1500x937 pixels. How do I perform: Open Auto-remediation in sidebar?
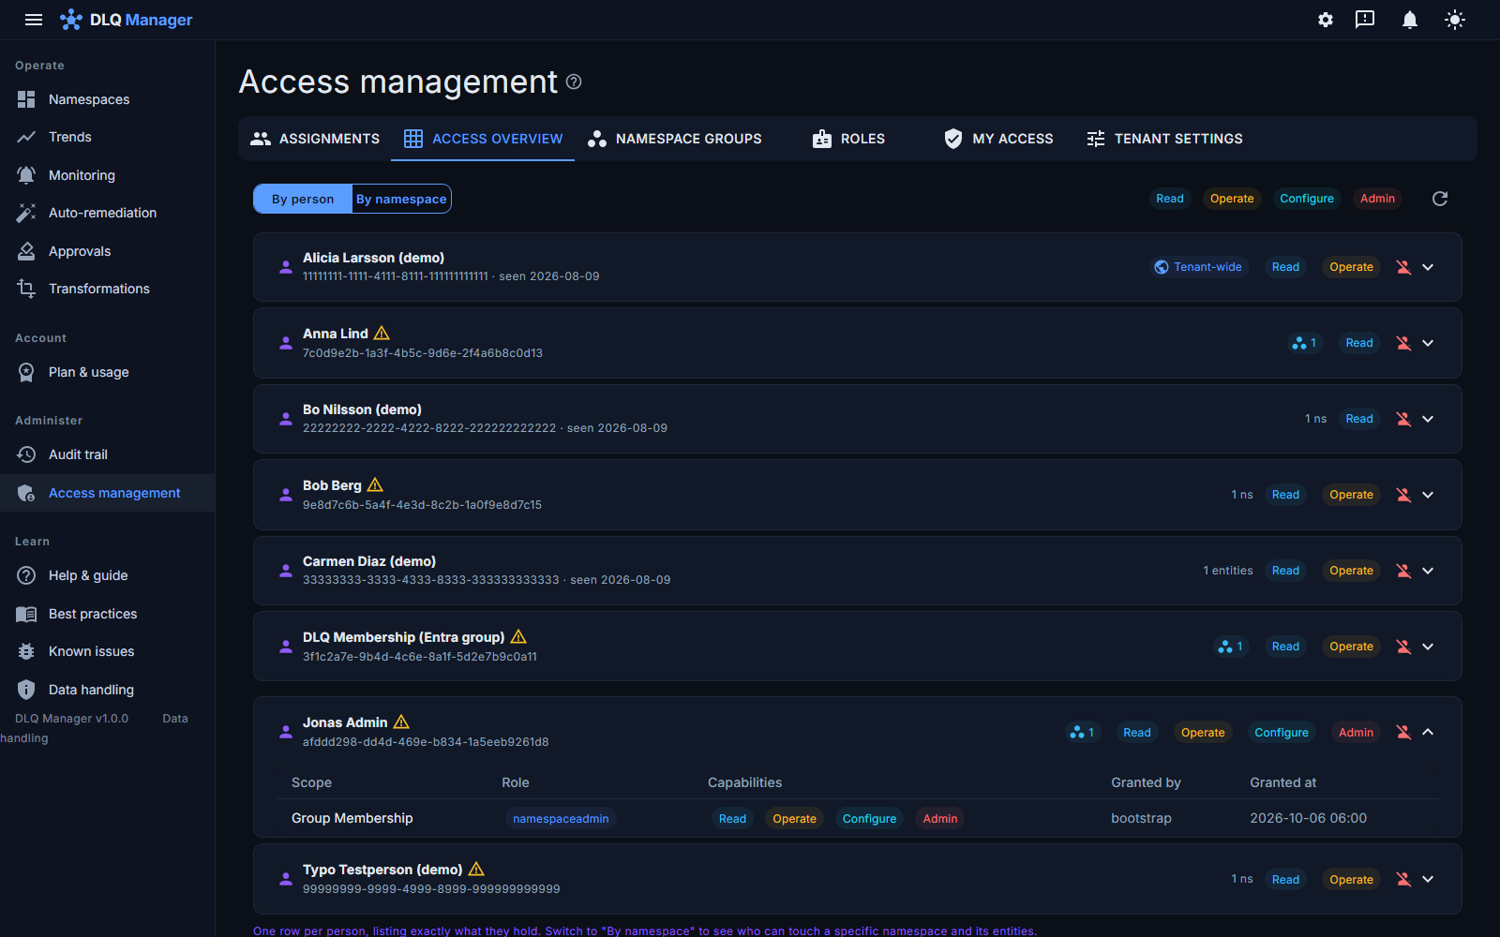point(107,213)
